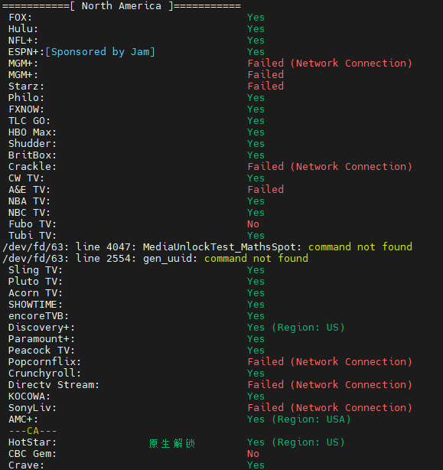The width and height of the screenshot is (443, 470).
Task: Click the CBC Gem No result
Action: tap(253, 454)
